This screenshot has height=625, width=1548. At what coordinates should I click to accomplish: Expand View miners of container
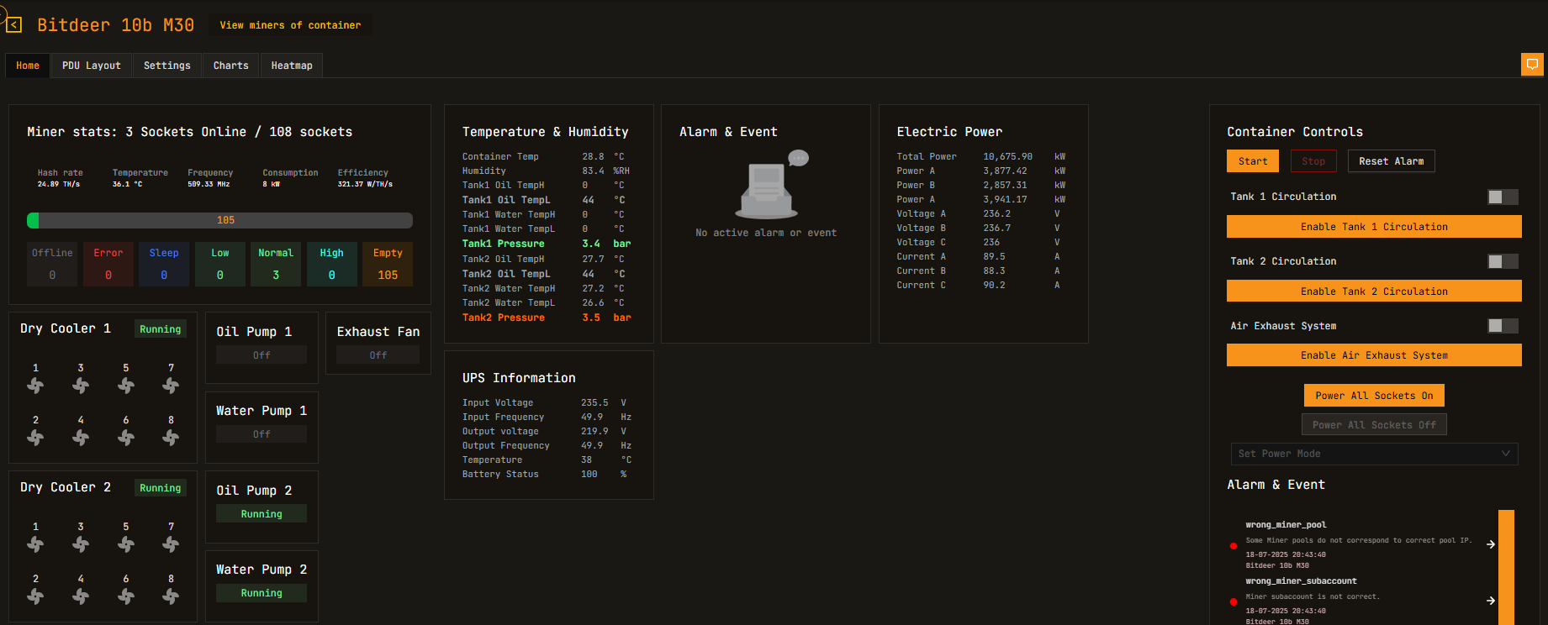pyautogui.click(x=290, y=25)
